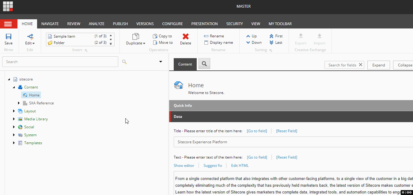Open the Sitecore launchpad grid icon

pos(8,6)
